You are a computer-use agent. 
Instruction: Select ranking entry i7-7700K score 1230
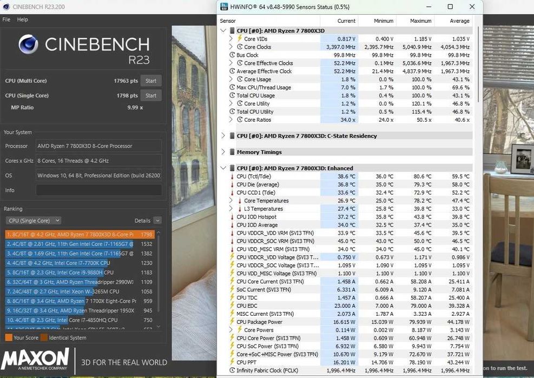tap(80, 263)
